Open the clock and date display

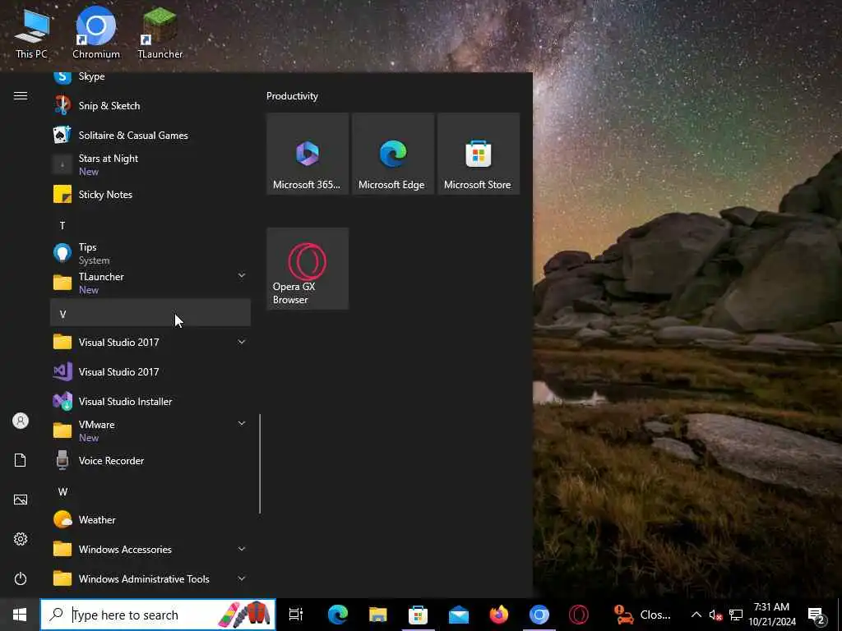[771, 615]
